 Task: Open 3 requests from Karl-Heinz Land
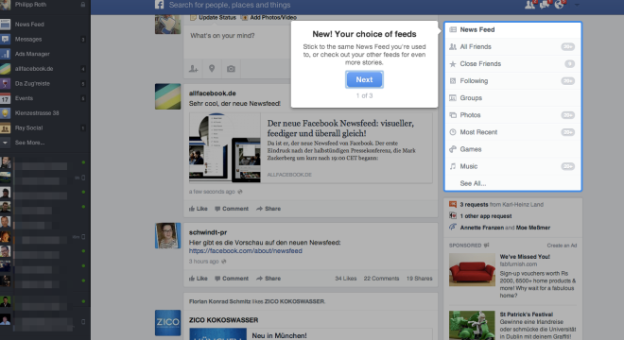point(501,204)
